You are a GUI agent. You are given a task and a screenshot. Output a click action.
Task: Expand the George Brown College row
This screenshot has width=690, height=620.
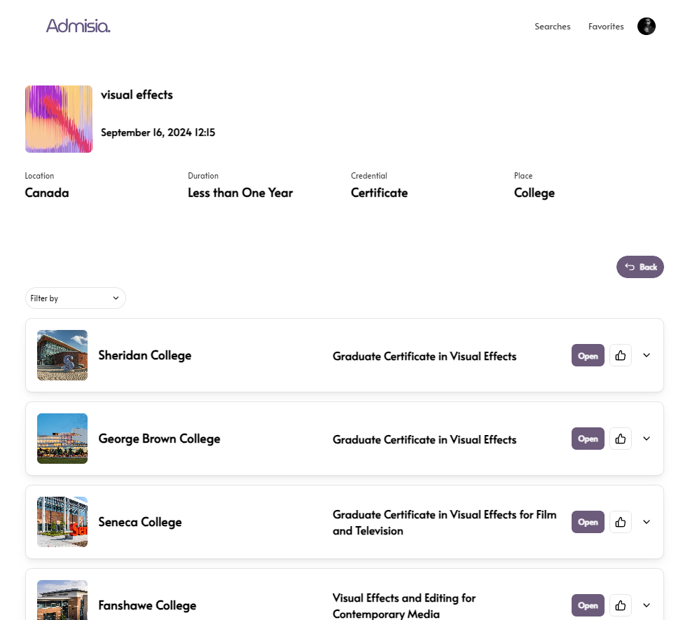(x=647, y=439)
